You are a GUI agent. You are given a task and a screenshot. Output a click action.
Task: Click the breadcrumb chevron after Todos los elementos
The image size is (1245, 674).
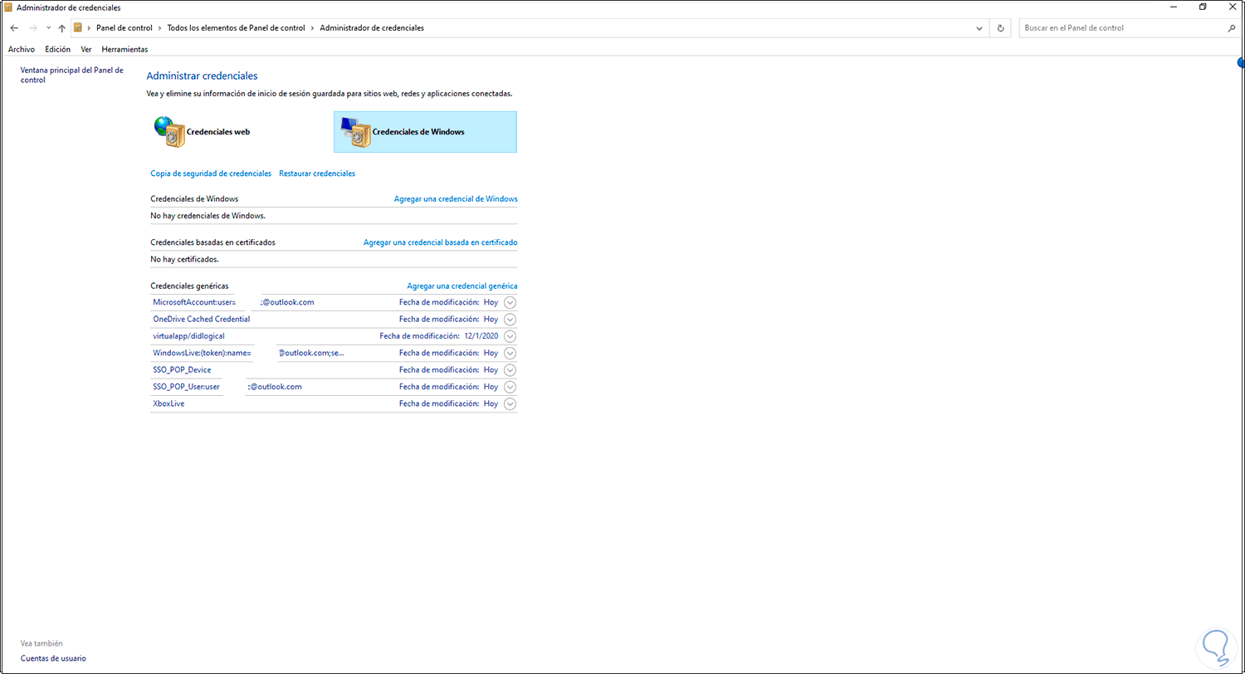(x=313, y=27)
